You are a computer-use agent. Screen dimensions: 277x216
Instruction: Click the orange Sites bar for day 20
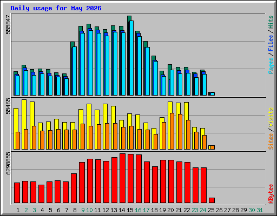coord(172,131)
